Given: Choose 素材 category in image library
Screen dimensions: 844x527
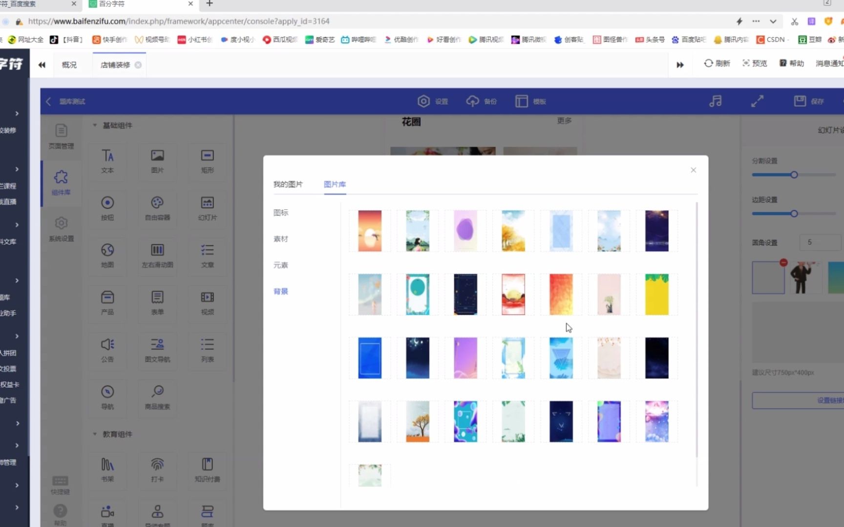Looking at the screenshot, I should pyautogui.click(x=281, y=239).
